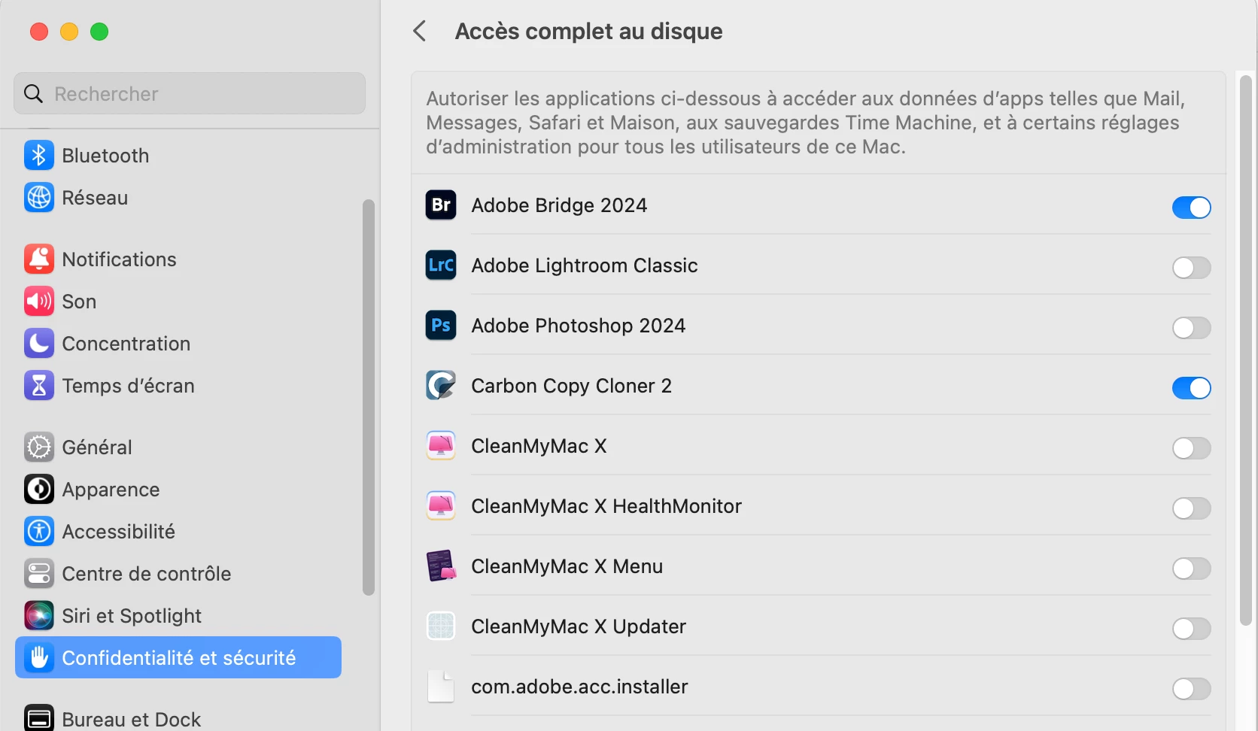
Task: Enable disk access for Adobe Lightroom Classic
Action: [x=1192, y=268]
